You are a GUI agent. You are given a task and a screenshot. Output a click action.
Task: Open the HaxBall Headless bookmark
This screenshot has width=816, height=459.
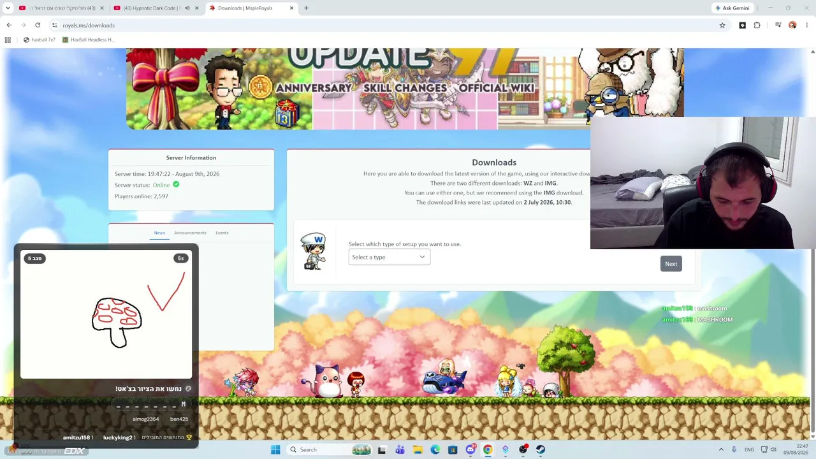pyautogui.click(x=88, y=40)
